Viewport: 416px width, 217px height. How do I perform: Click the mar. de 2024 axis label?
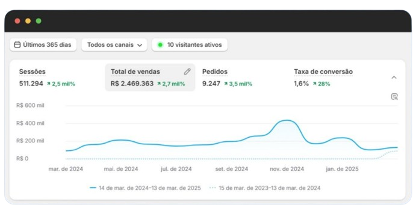click(x=66, y=169)
